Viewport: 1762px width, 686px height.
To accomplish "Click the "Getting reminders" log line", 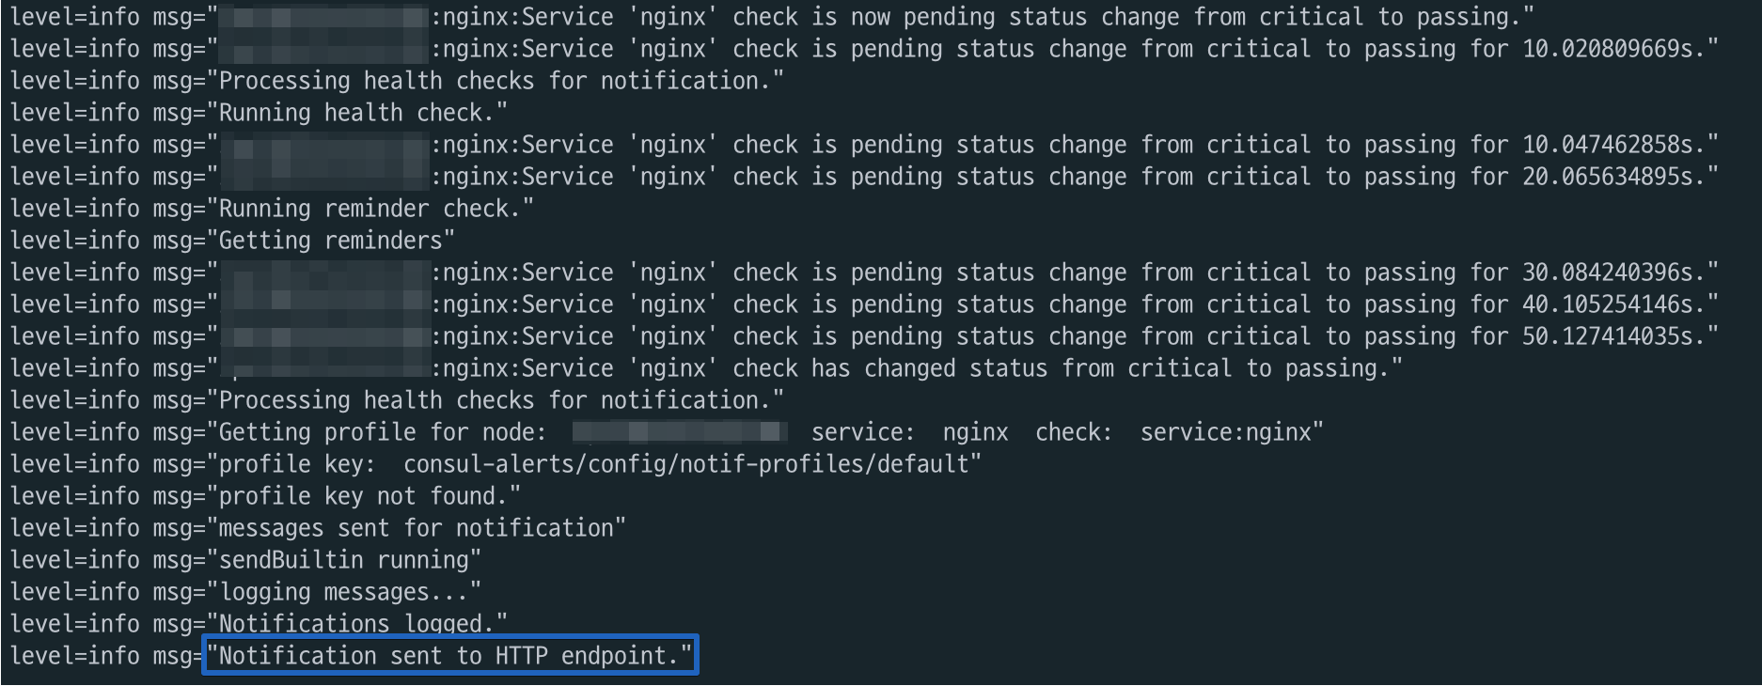I will click(x=336, y=241).
